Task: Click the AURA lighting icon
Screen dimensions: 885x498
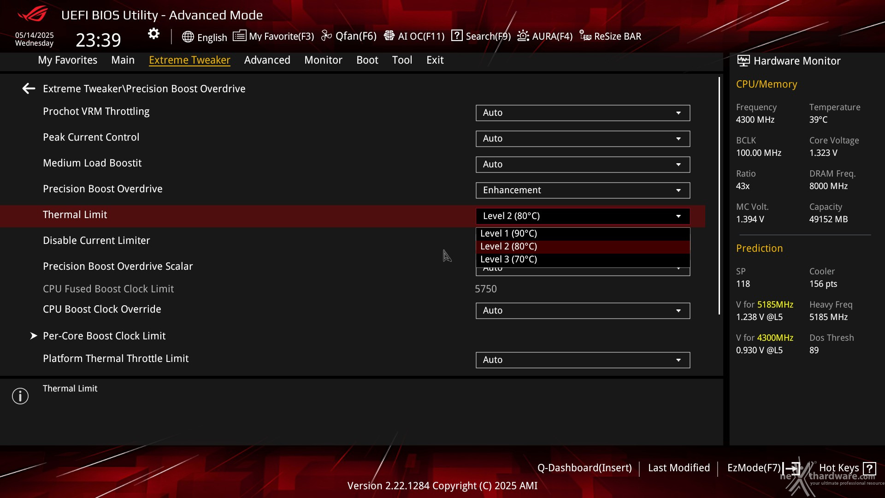Action: click(523, 36)
